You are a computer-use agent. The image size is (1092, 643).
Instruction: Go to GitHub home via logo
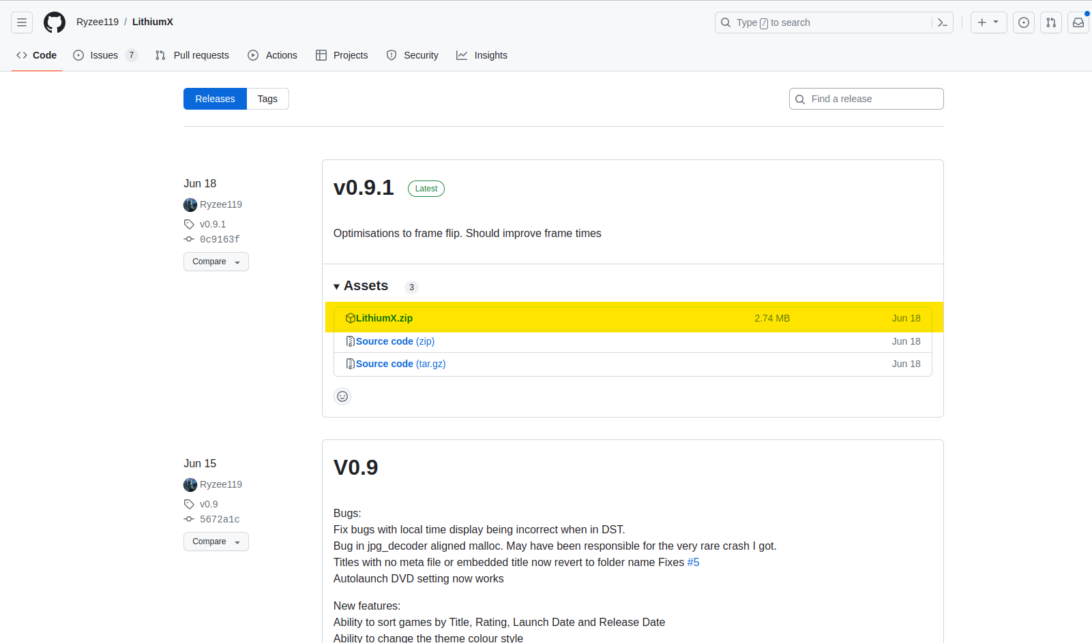tap(55, 22)
